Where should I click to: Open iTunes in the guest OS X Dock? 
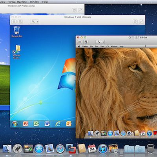point(150,133)
